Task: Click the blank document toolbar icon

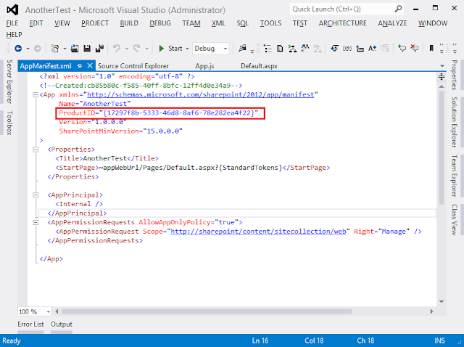Action: [x=280, y=49]
